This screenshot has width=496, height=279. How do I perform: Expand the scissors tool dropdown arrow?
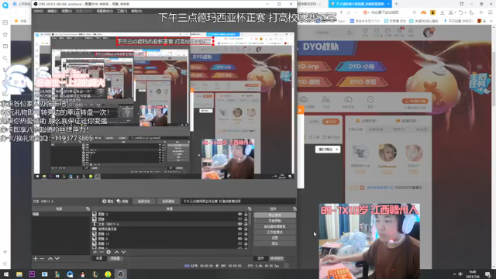(455, 12)
